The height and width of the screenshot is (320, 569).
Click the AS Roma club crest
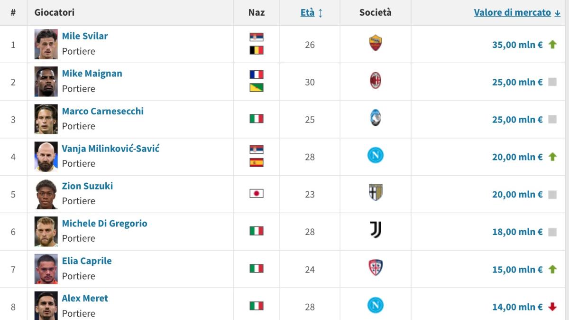(375, 44)
